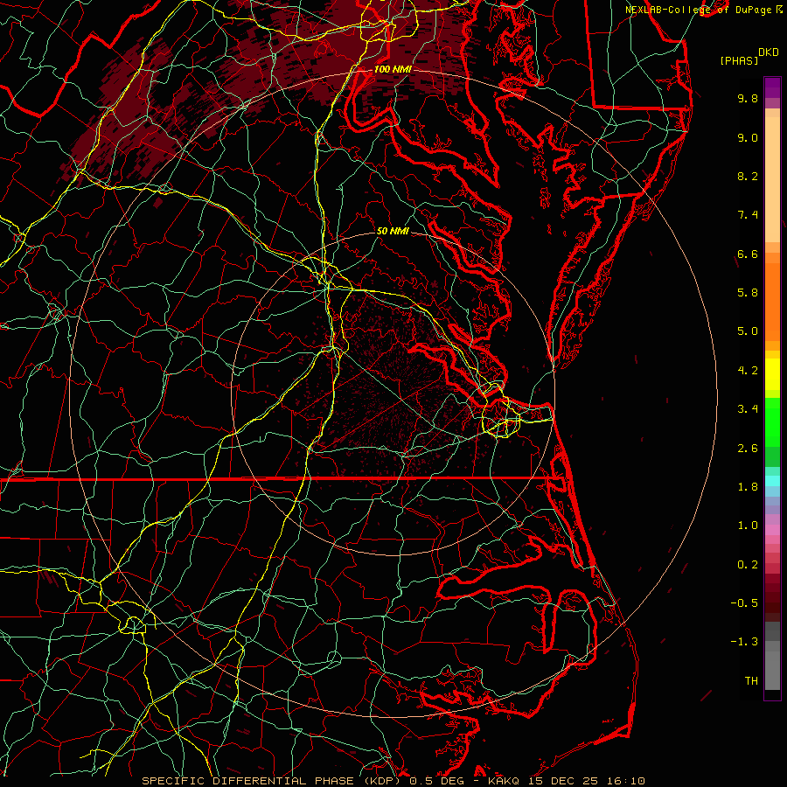Click the 2.6 scale value
Screen dimensions: 787x787
tap(748, 449)
